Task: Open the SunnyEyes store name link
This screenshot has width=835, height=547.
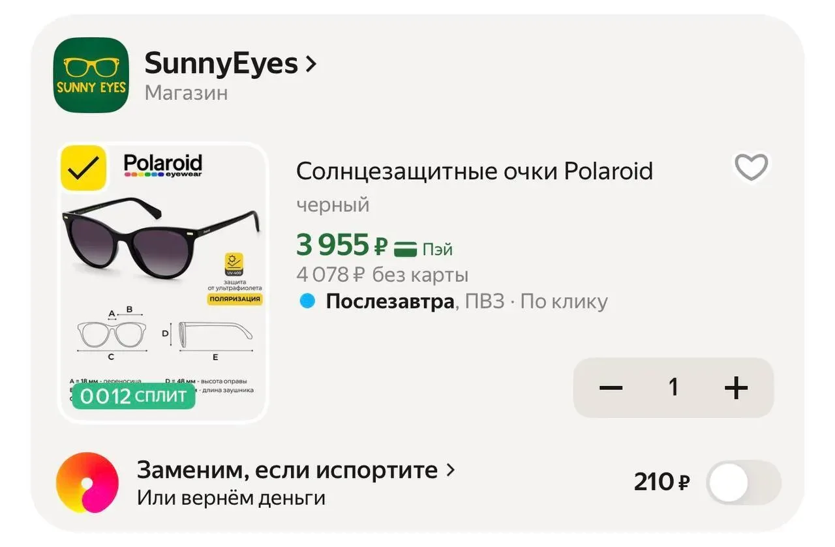Action: 220,64
